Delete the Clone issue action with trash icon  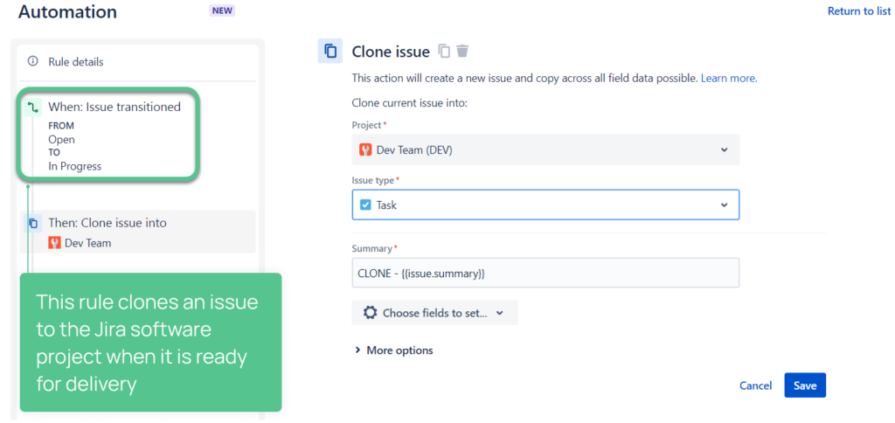tap(462, 52)
